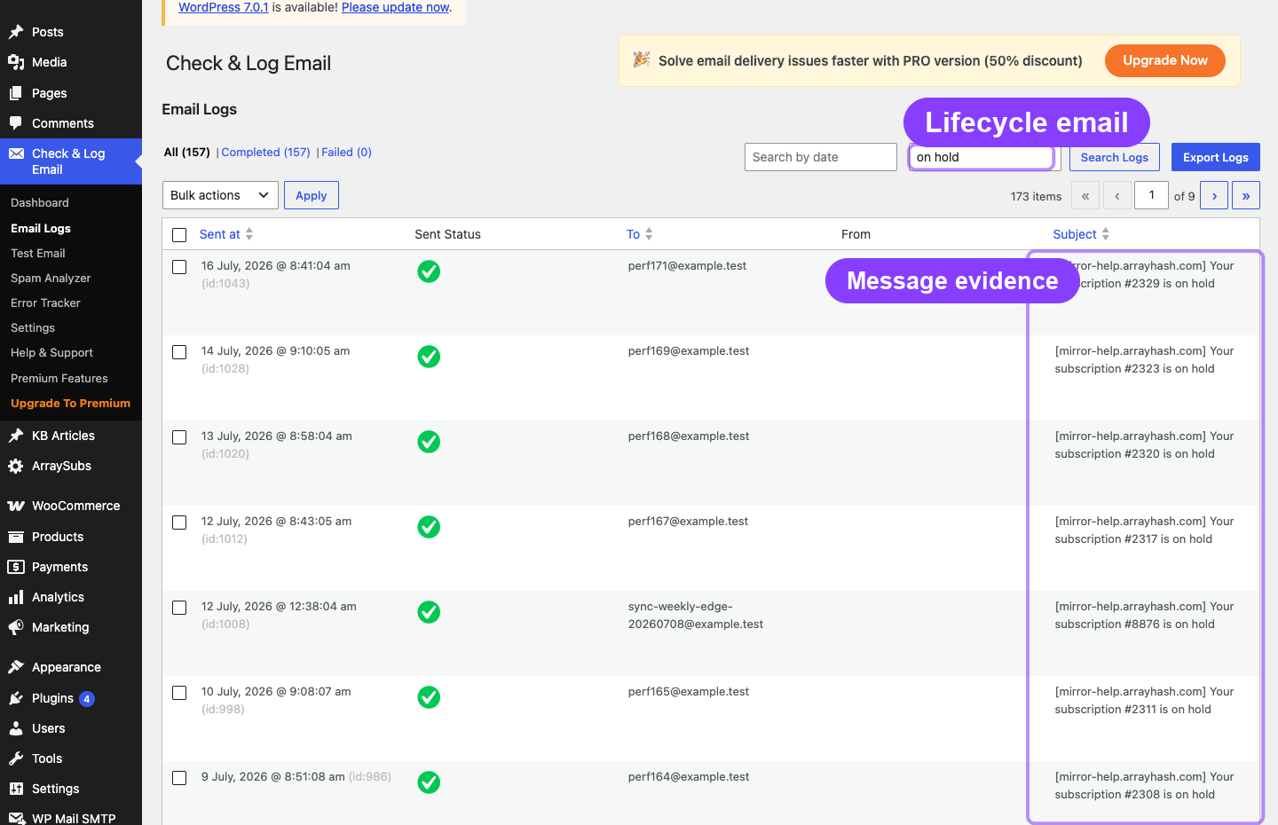Click the Apply bulk action button
Screen dimensions: 1278x825
312,195
